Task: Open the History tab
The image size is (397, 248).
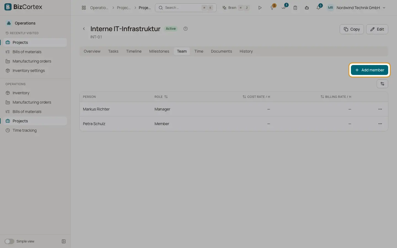Action: pyautogui.click(x=246, y=51)
